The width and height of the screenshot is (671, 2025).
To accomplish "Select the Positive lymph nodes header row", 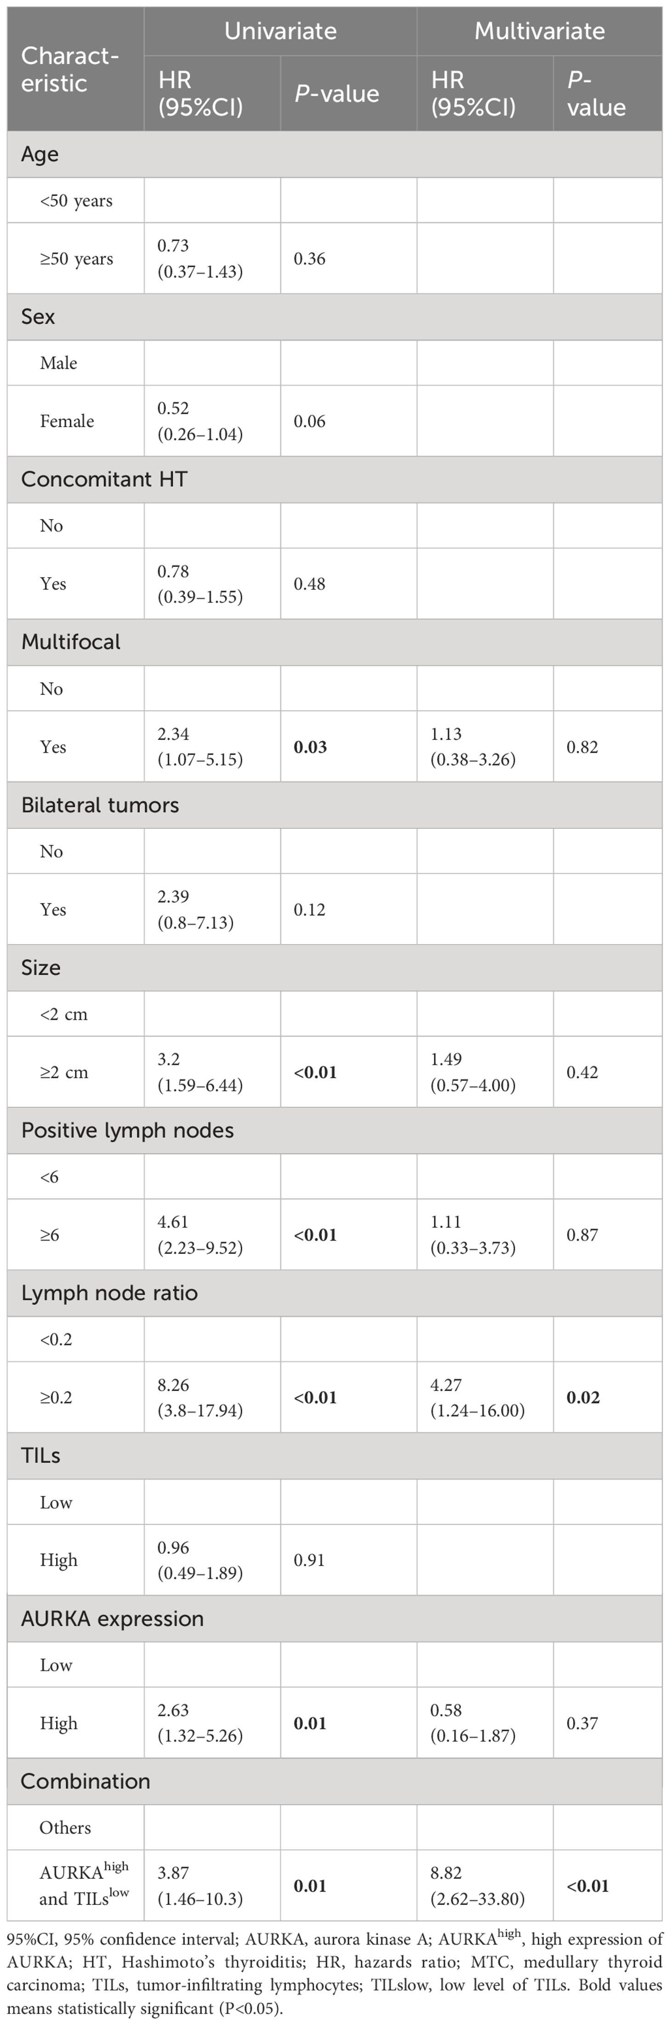I will [x=335, y=1130].
